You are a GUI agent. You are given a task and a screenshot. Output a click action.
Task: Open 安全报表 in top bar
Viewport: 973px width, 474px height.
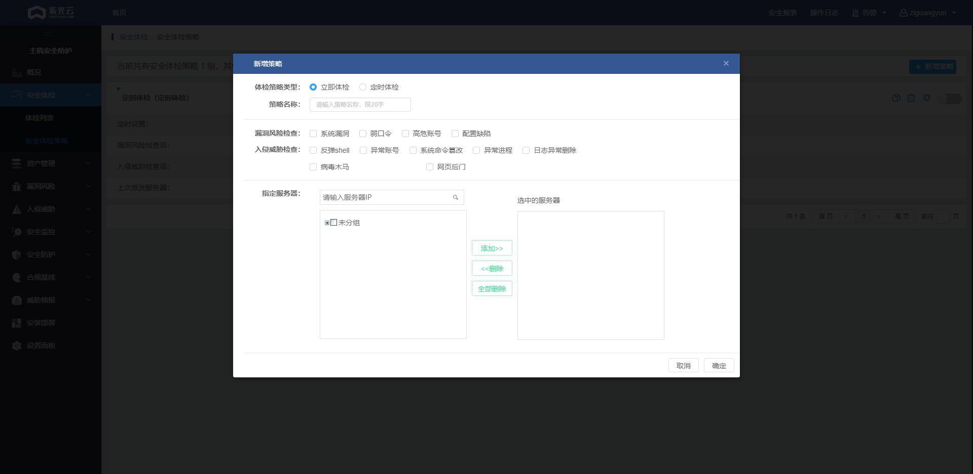point(782,13)
